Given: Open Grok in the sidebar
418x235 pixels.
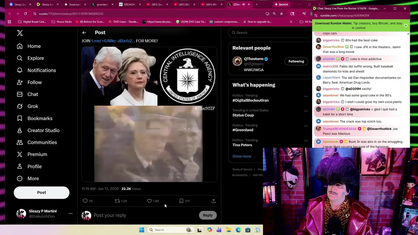Looking at the screenshot, I should pyautogui.click(x=27, y=106).
